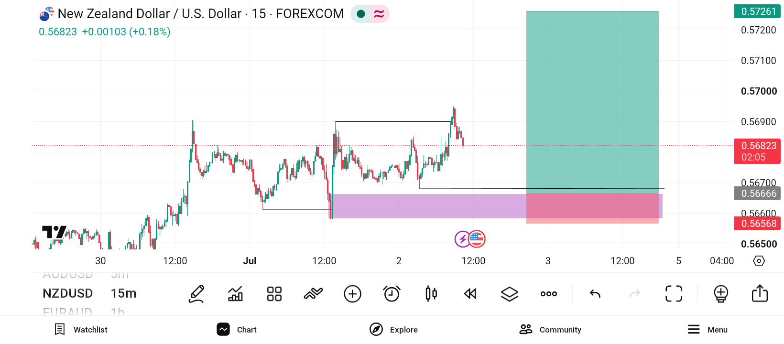Switch to the Explore tab
784x344 pixels.
click(393, 330)
